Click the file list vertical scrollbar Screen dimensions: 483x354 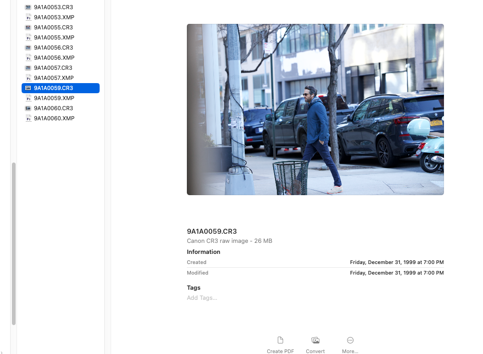coord(14,243)
